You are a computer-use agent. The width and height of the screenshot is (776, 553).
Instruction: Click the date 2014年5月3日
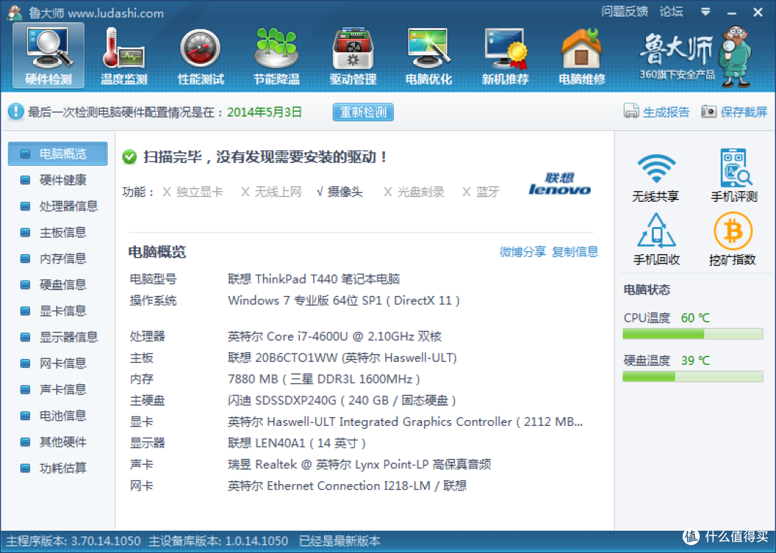[264, 112]
